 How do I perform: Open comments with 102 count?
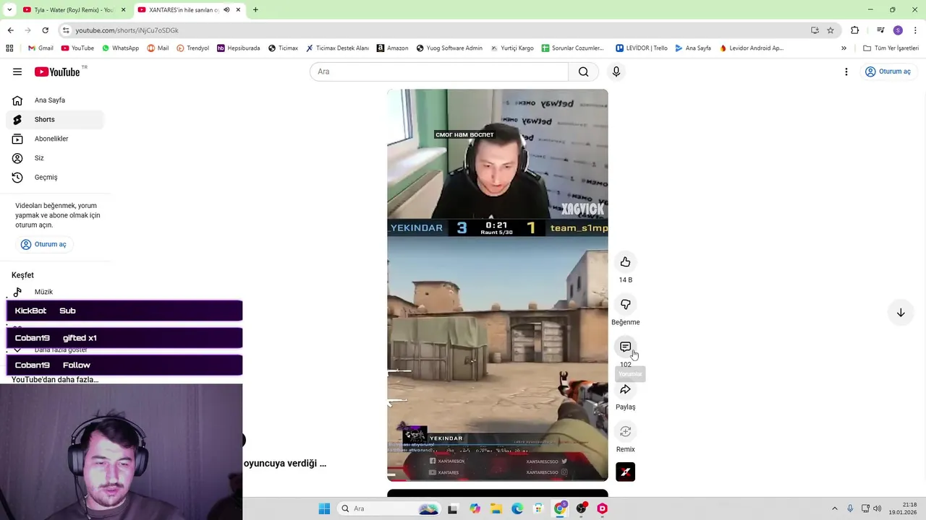click(625, 347)
